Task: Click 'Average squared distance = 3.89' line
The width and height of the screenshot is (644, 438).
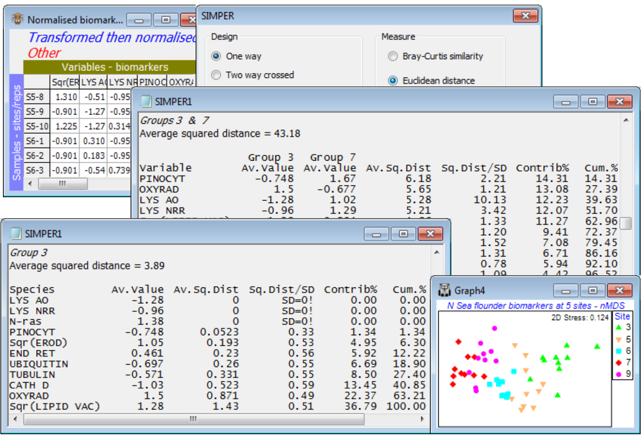Action: coord(87,266)
